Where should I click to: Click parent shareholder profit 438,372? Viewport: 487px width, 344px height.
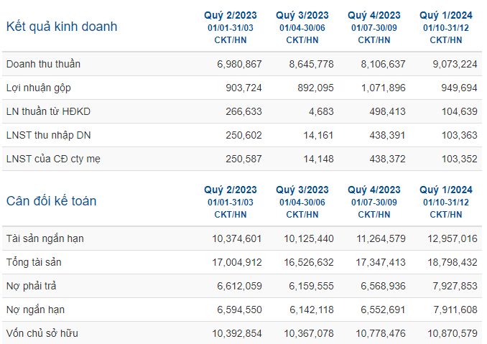[x=387, y=159]
